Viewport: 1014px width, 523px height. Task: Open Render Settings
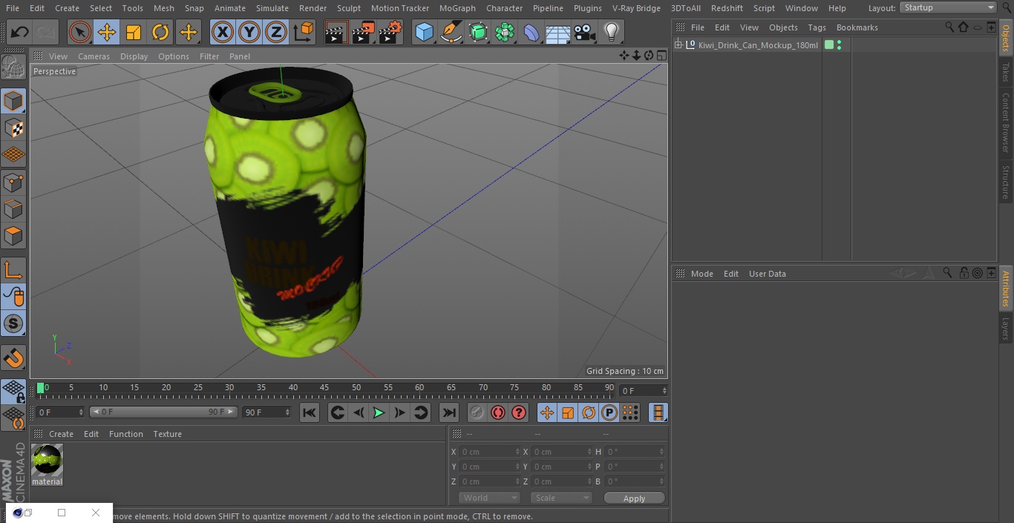point(390,33)
